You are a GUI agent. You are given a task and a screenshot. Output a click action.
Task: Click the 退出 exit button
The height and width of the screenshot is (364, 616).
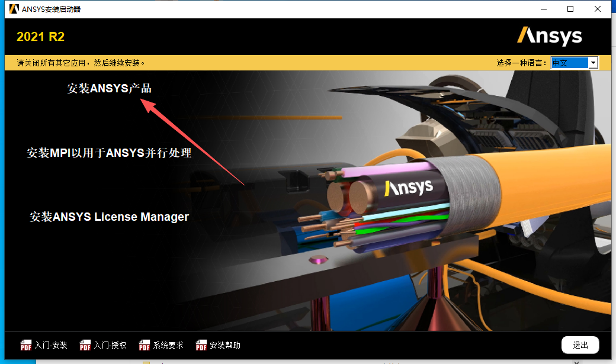pos(579,344)
